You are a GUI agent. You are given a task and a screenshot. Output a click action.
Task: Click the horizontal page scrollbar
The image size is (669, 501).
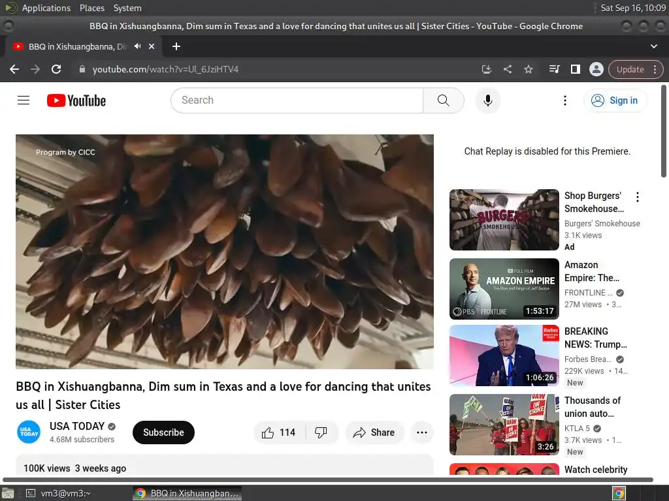pyautogui.click(x=328, y=479)
